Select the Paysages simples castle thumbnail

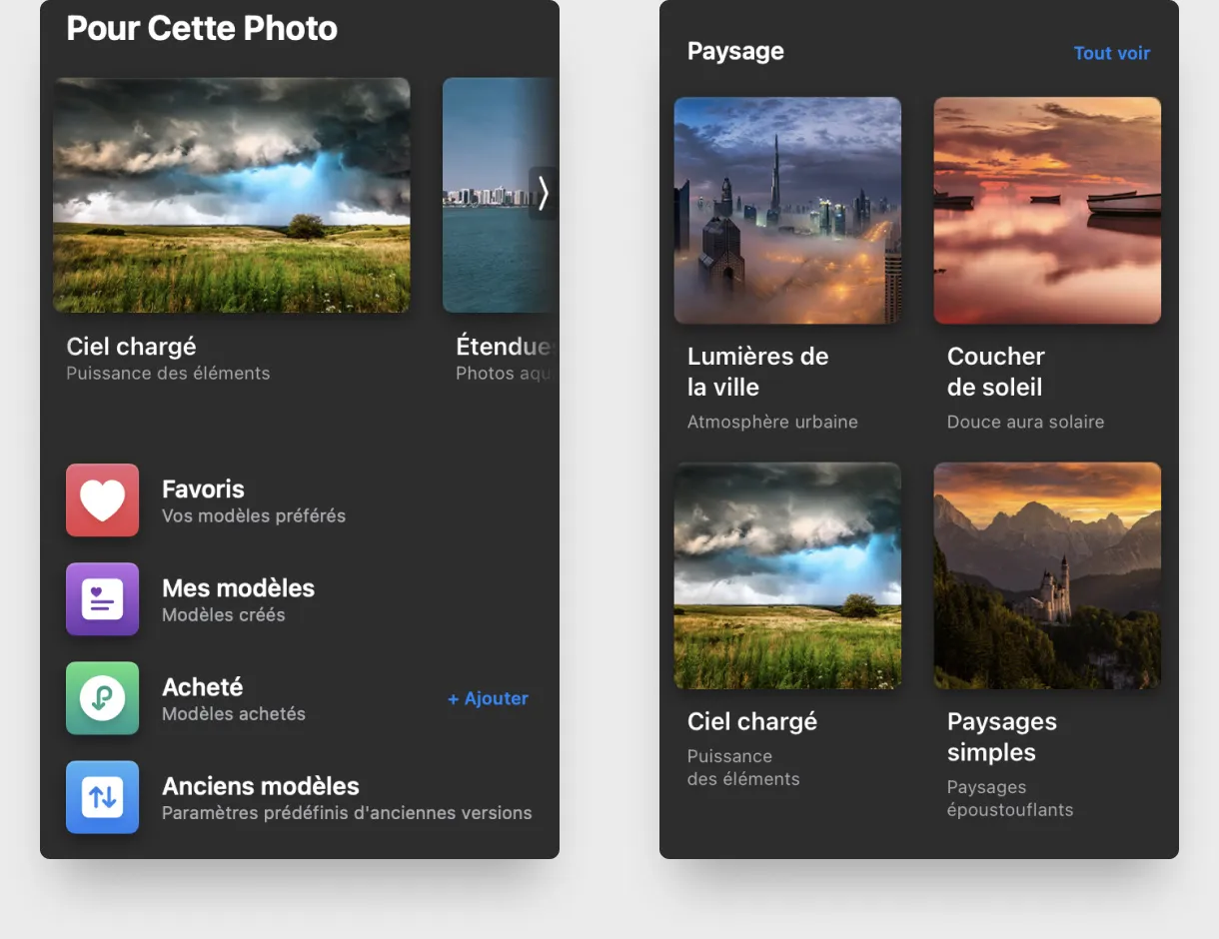[x=1047, y=575]
